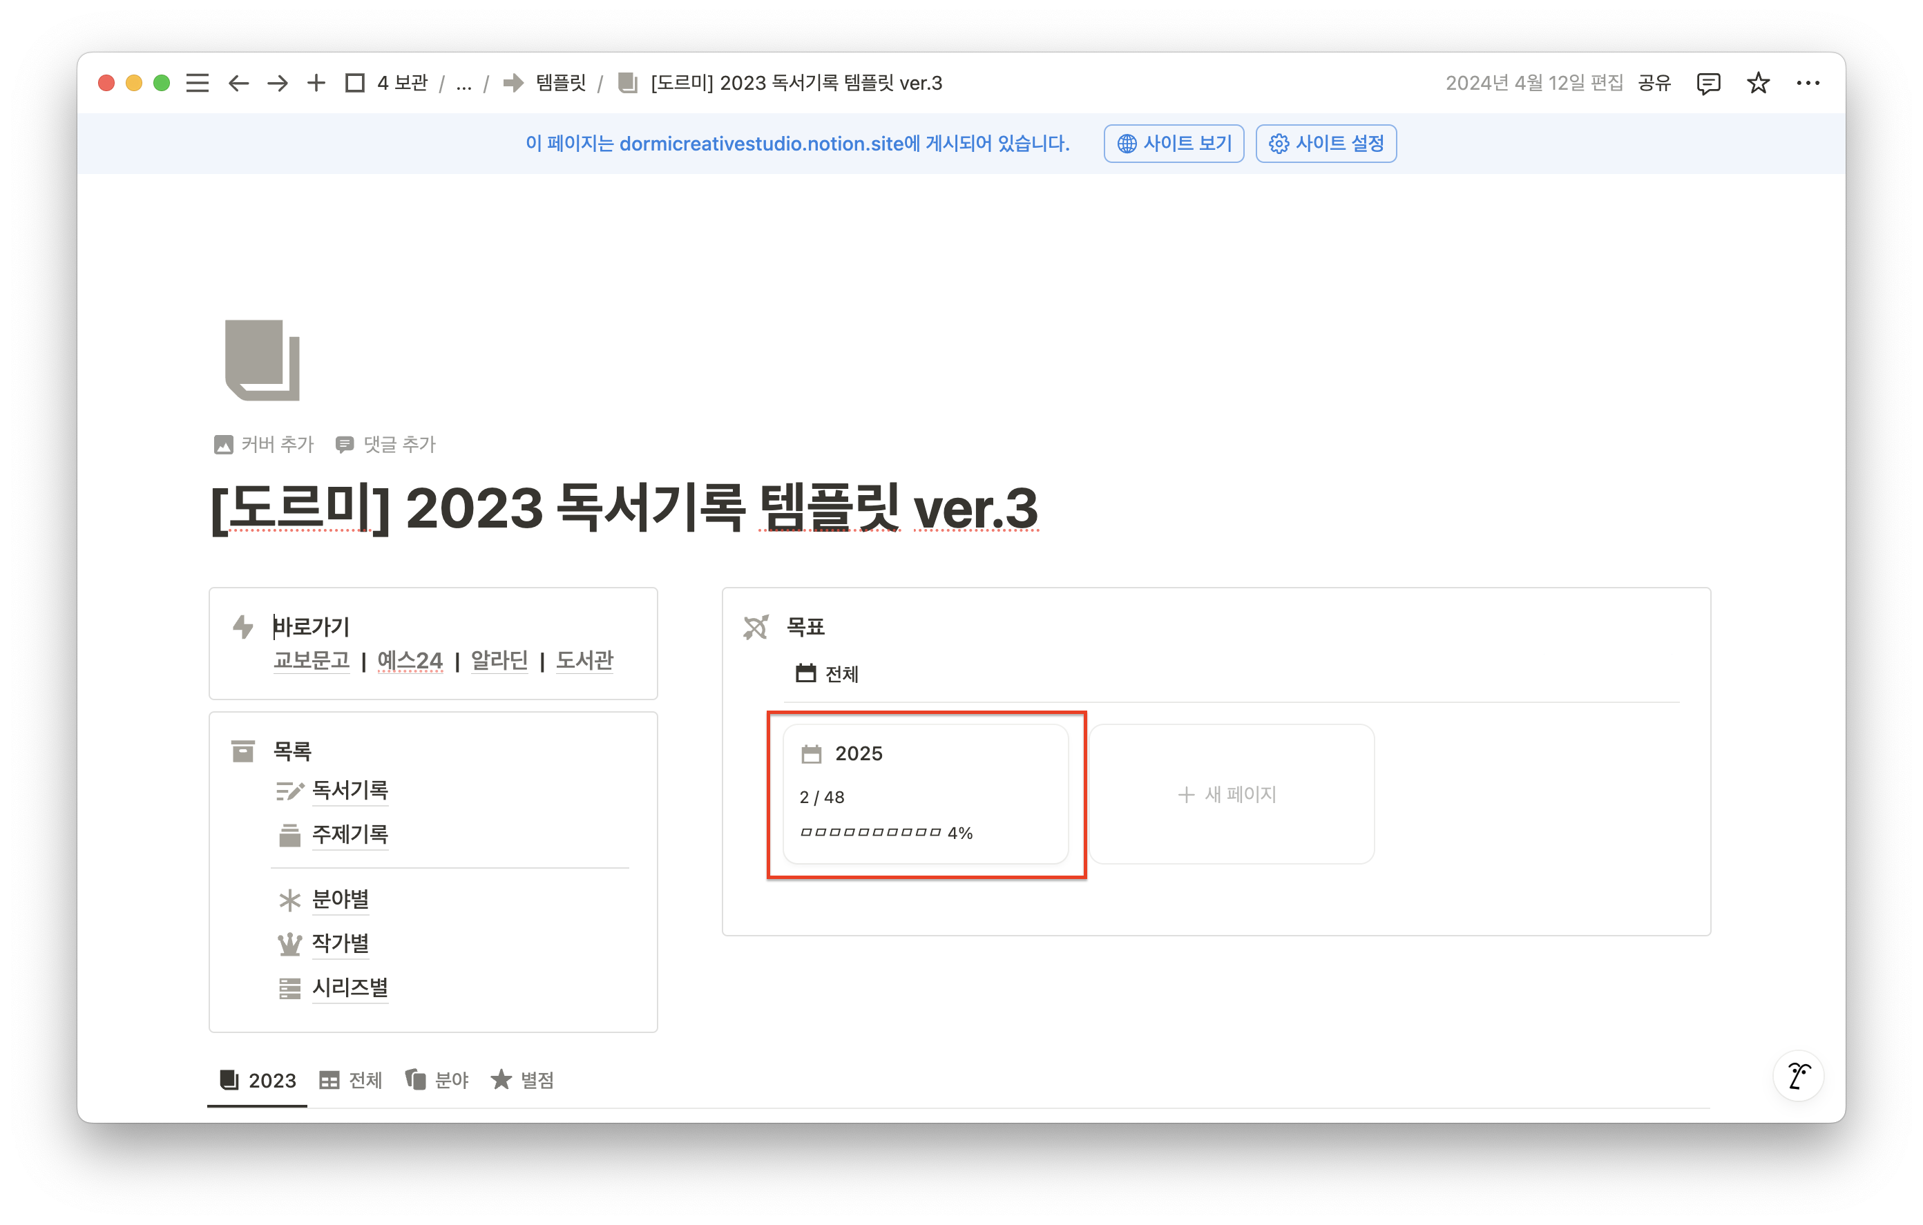Switch to the 별점 view tab
Image resolution: width=1923 pixels, height=1225 pixels.
522,1081
